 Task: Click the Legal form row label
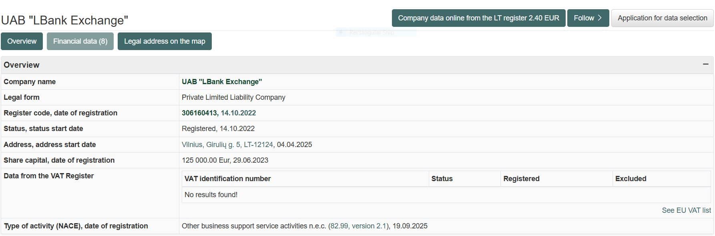tap(22, 97)
